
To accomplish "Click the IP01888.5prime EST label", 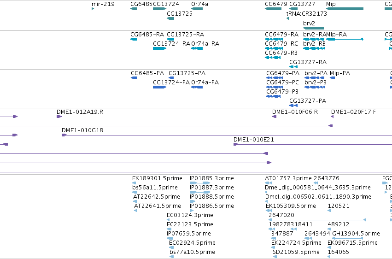I will (212, 197).
